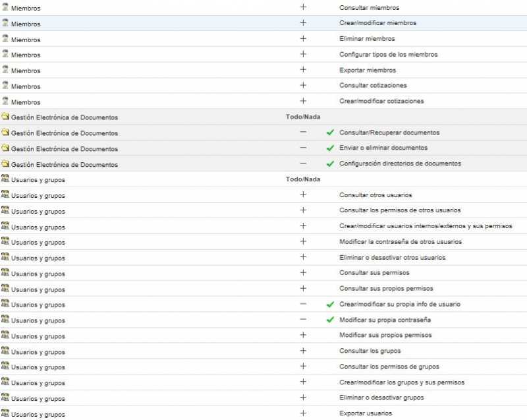527x420 pixels.
Task: Toggle Todo/Nada for Usuarios y grupos
Action: click(x=303, y=179)
